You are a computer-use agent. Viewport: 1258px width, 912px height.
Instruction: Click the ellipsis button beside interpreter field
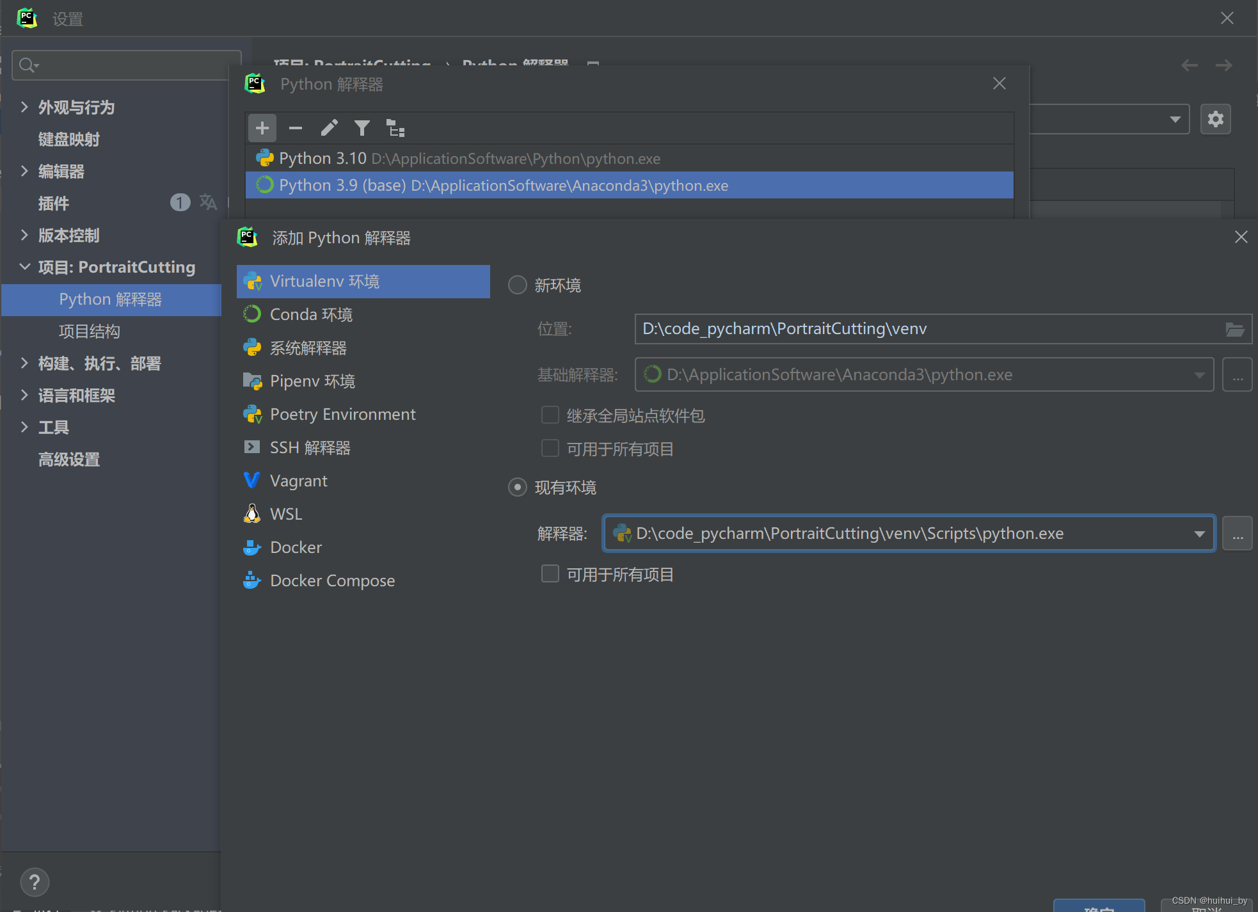[x=1238, y=534]
